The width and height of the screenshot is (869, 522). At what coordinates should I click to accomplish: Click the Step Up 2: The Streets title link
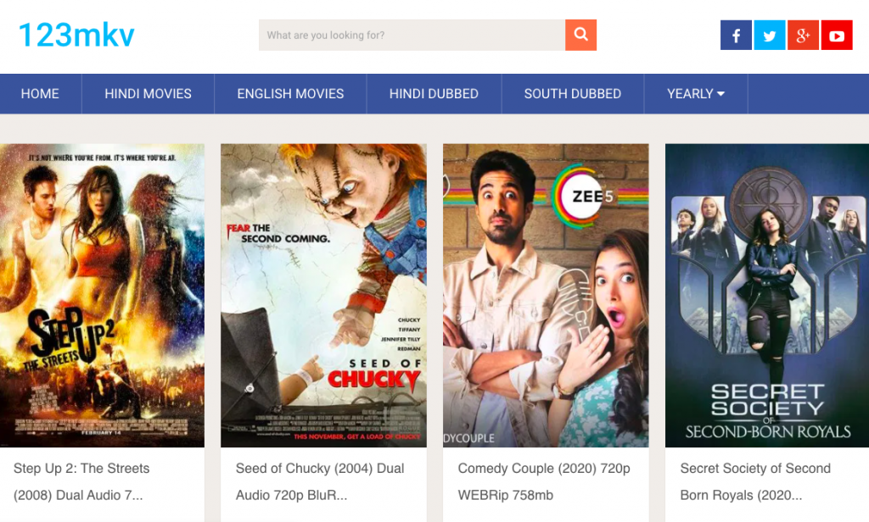(81, 469)
